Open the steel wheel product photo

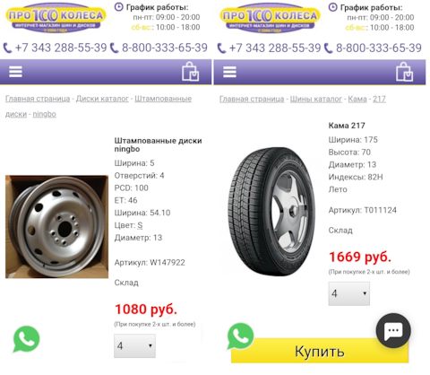coord(56,227)
